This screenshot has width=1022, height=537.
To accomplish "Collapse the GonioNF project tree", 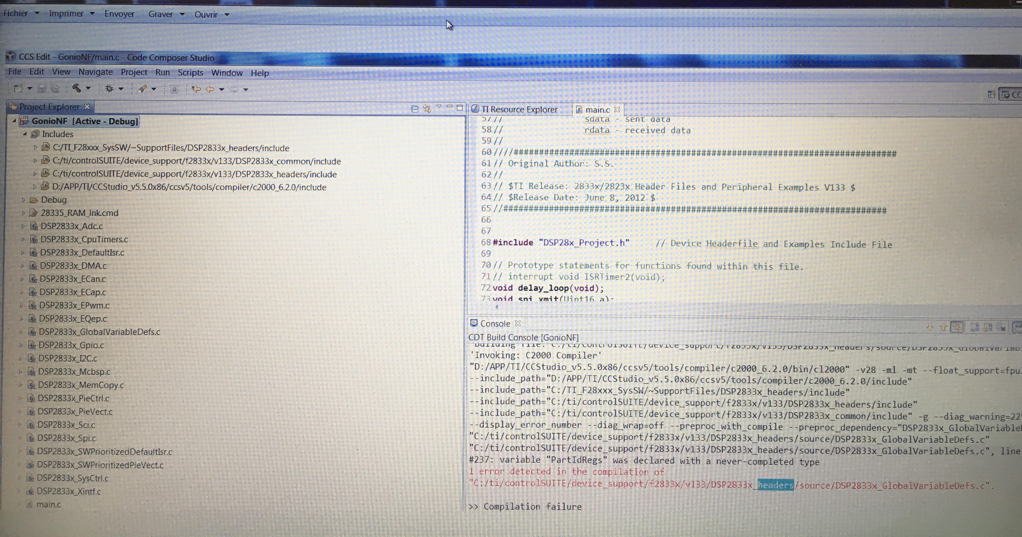I will coord(14,121).
